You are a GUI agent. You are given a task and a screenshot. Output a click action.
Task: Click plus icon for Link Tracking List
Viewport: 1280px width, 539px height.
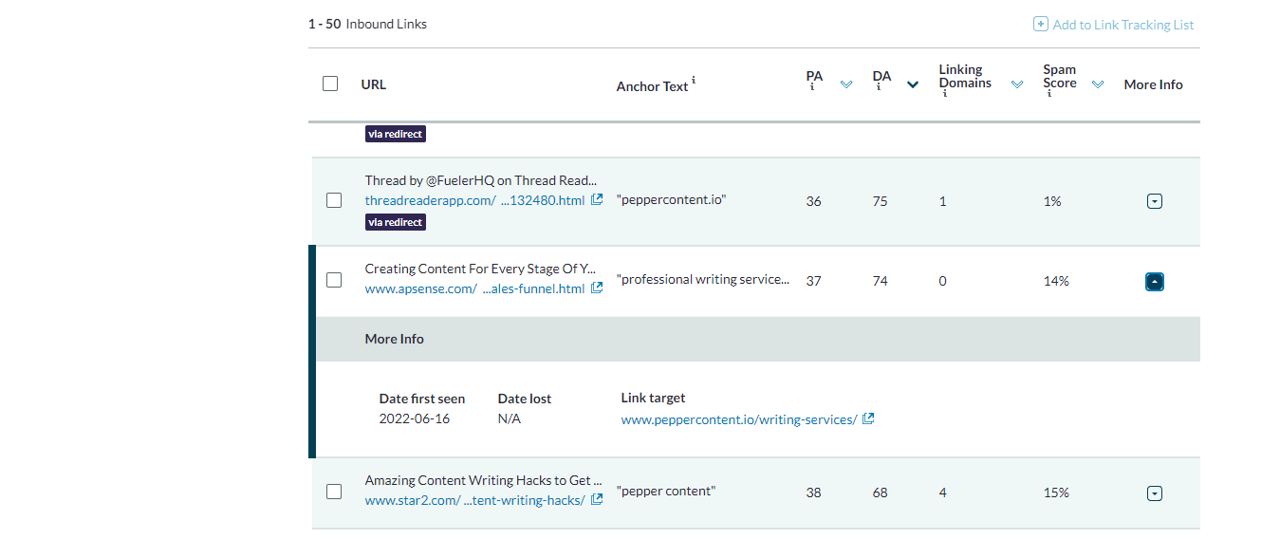click(1040, 25)
